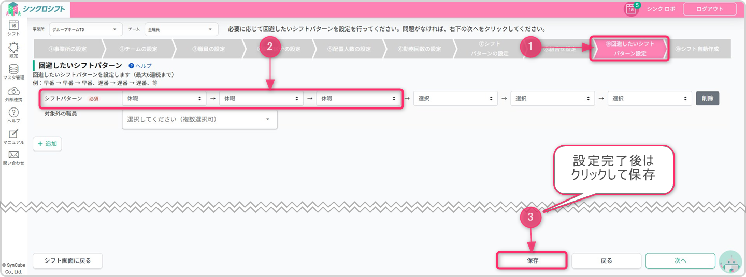
Task: Open the シフト calendar icon in sidebar
Action: click(x=13, y=26)
